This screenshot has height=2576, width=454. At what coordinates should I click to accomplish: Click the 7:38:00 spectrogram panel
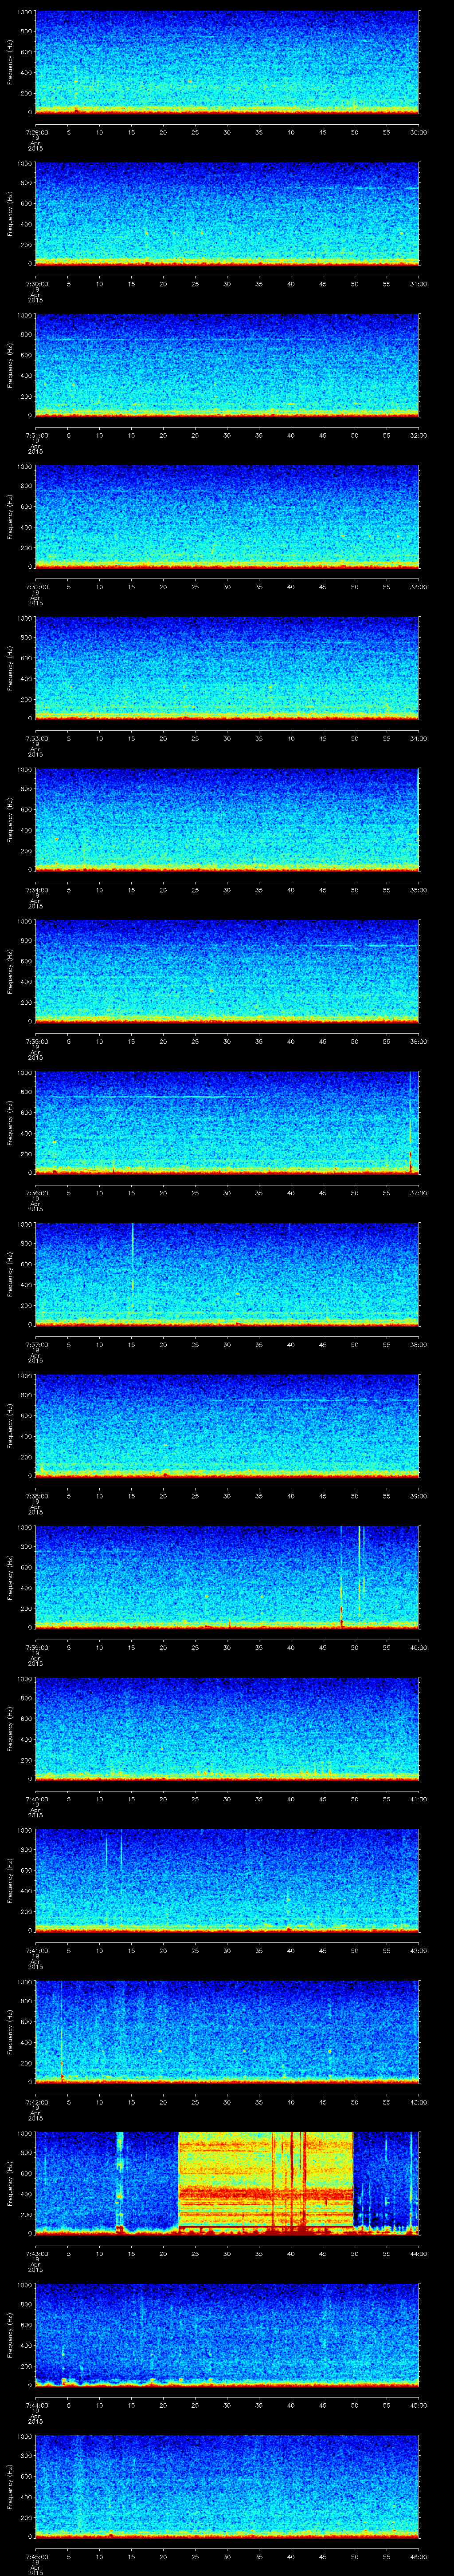pos(227,1425)
